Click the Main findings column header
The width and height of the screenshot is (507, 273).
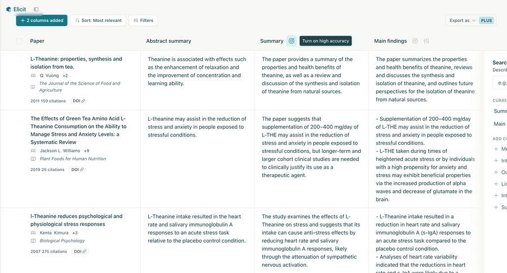(x=390, y=41)
